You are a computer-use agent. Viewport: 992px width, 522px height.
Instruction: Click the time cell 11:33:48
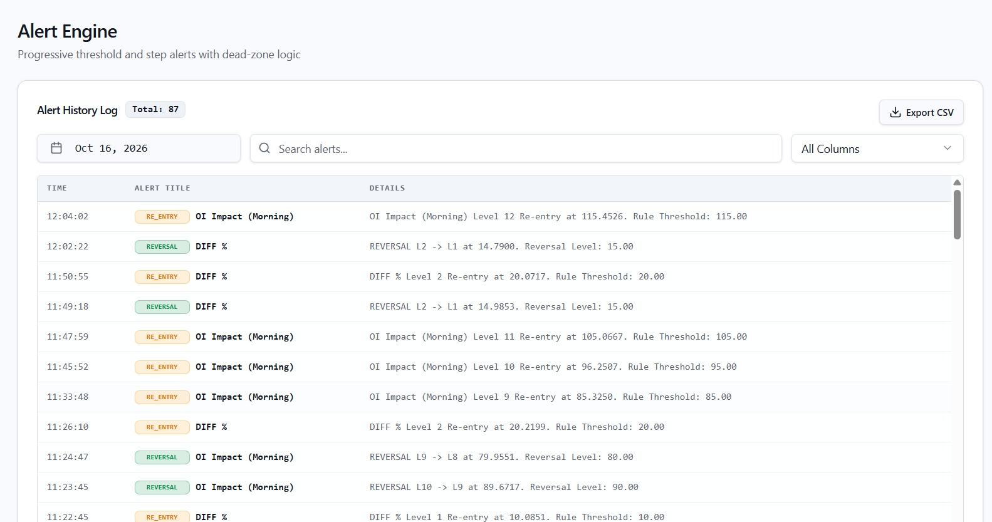(68, 397)
